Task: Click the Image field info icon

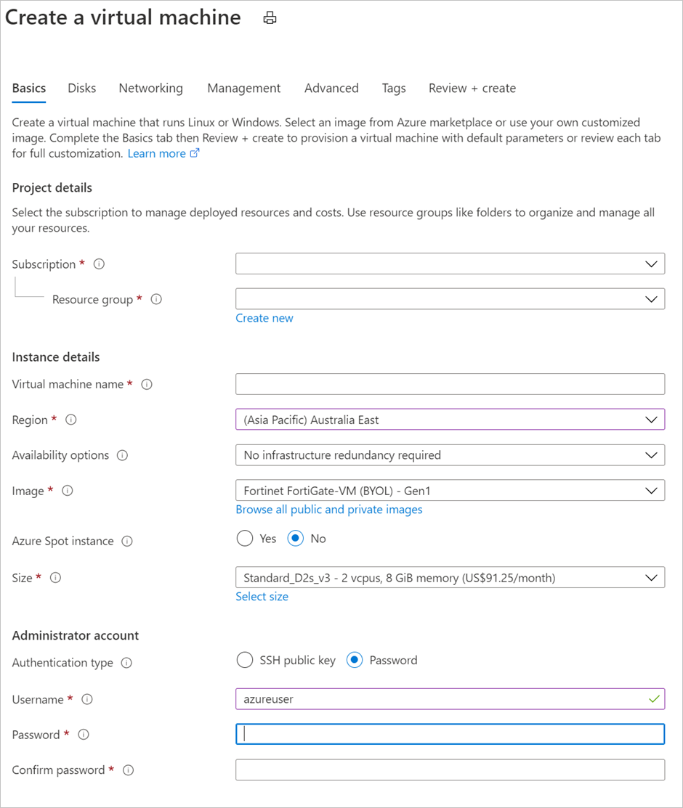Action: tap(68, 491)
